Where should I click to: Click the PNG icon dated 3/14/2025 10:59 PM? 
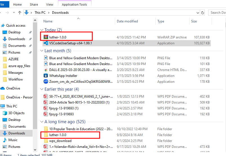46,64
